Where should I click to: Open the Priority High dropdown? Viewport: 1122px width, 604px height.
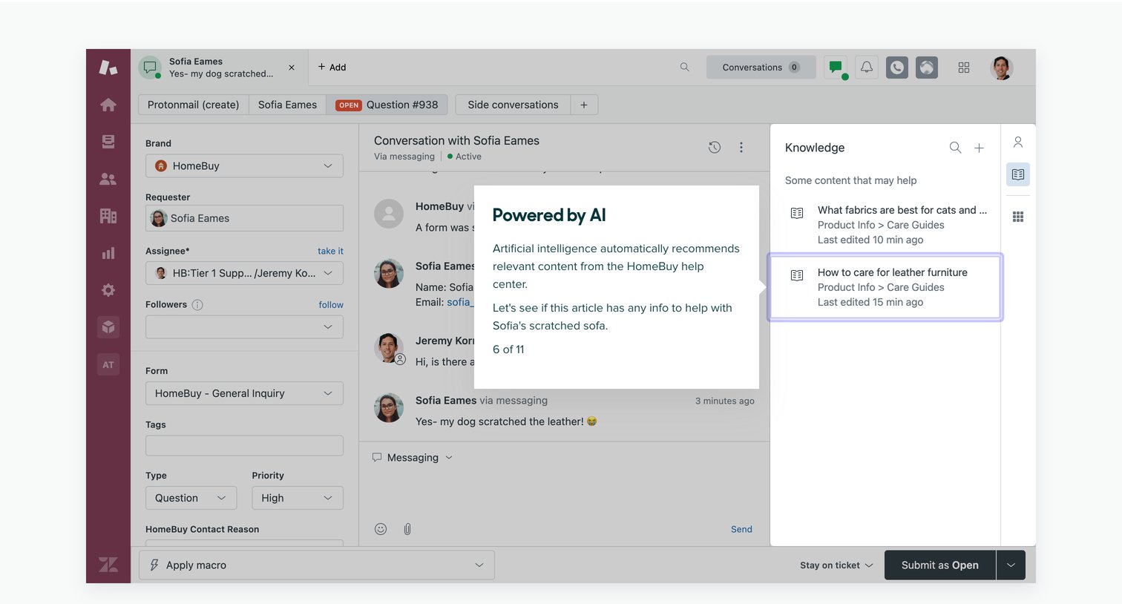(298, 498)
